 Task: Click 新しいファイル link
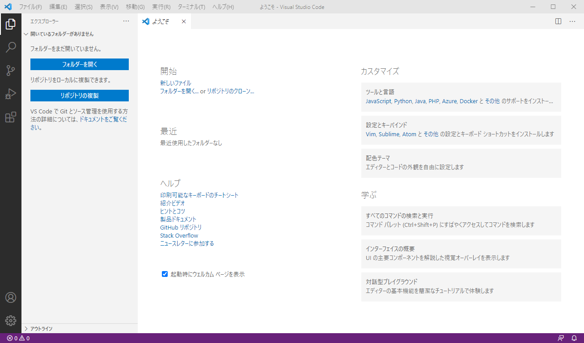pyautogui.click(x=176, y=83)
